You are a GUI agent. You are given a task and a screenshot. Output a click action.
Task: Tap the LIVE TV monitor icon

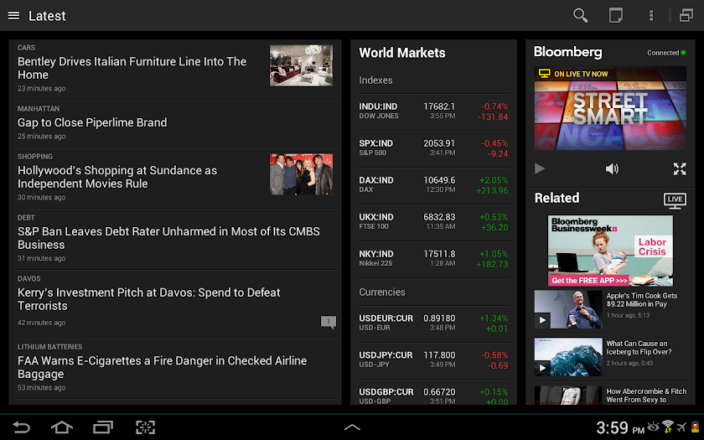click(x=675, y=200)
